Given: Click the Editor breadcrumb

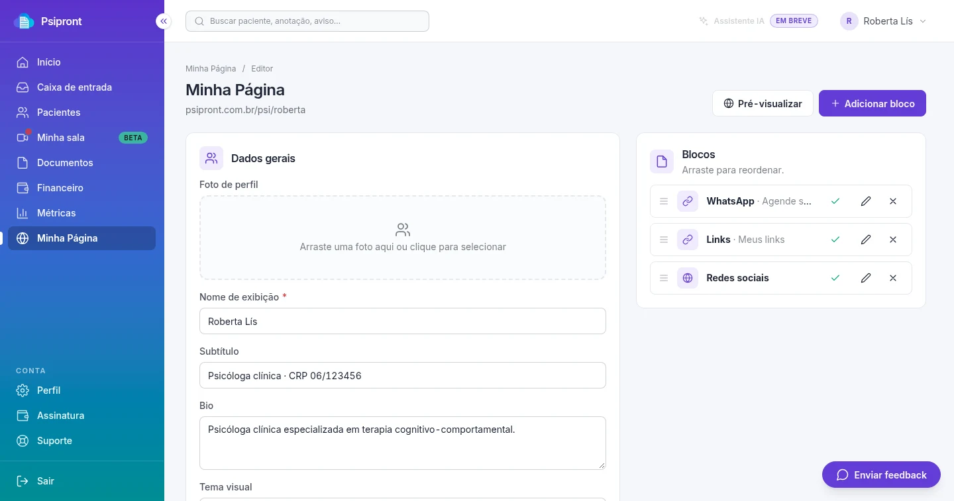Looking at the screenshot, I should pyautogui.click(x=262, y=69).
